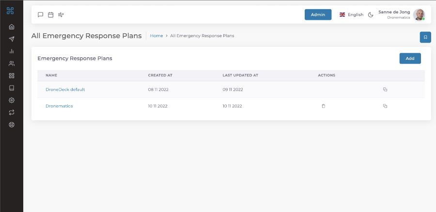Click the Admin button
This screenshot has height=212, width=436.
(x=318, y=14)
